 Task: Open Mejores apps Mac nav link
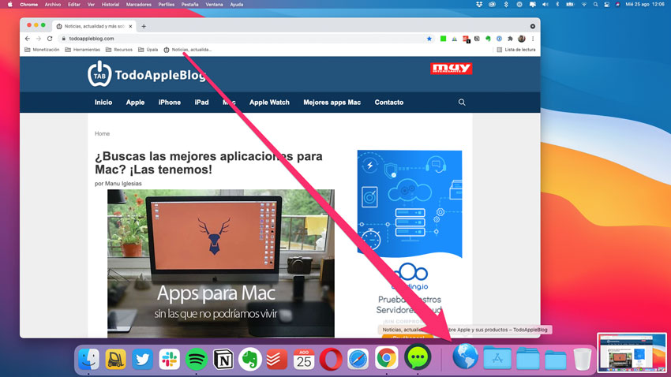tap(332, 103)
